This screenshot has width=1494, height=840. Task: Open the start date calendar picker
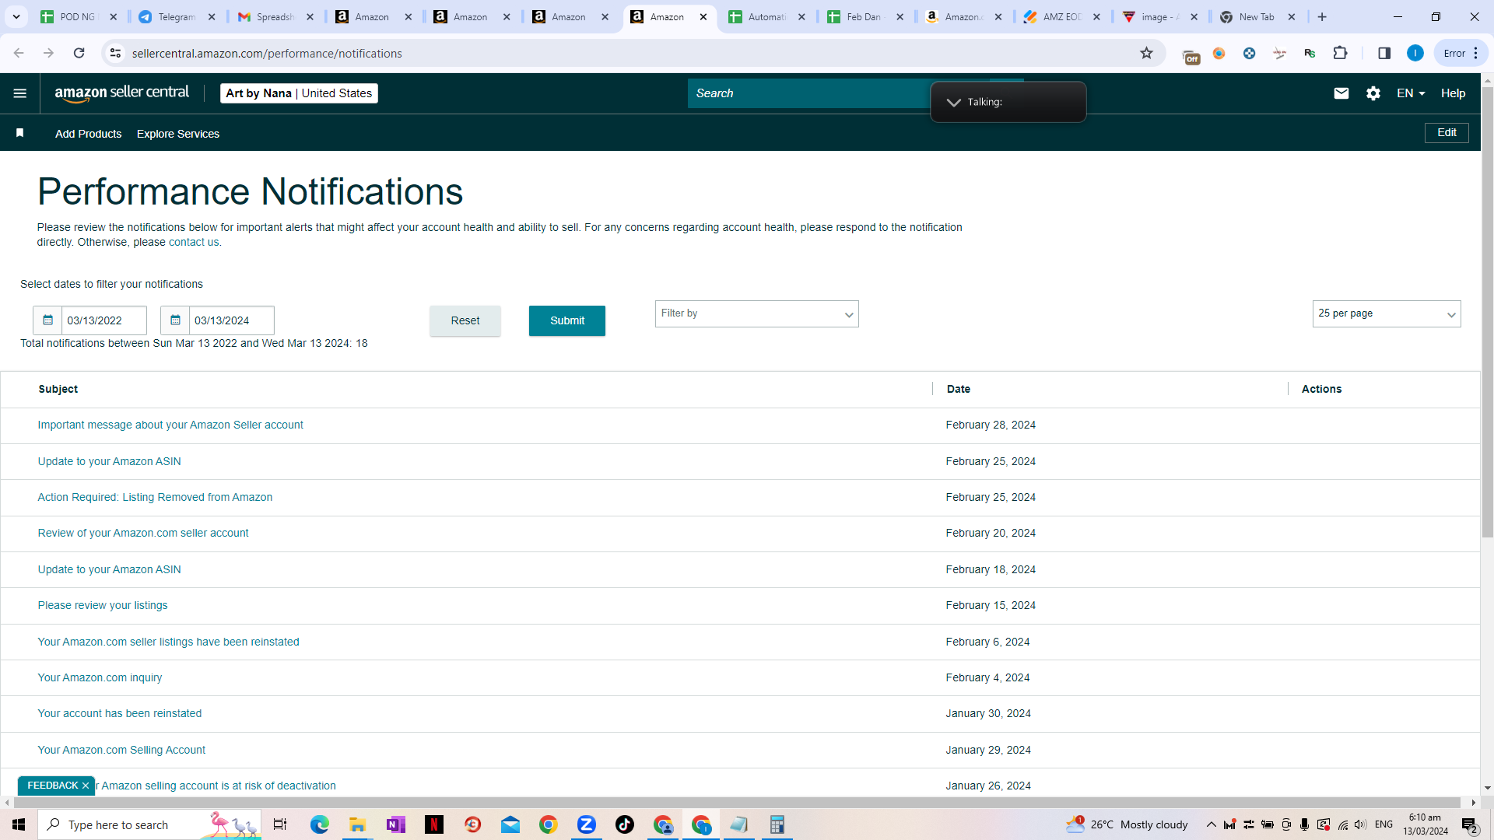pos(47,320)
